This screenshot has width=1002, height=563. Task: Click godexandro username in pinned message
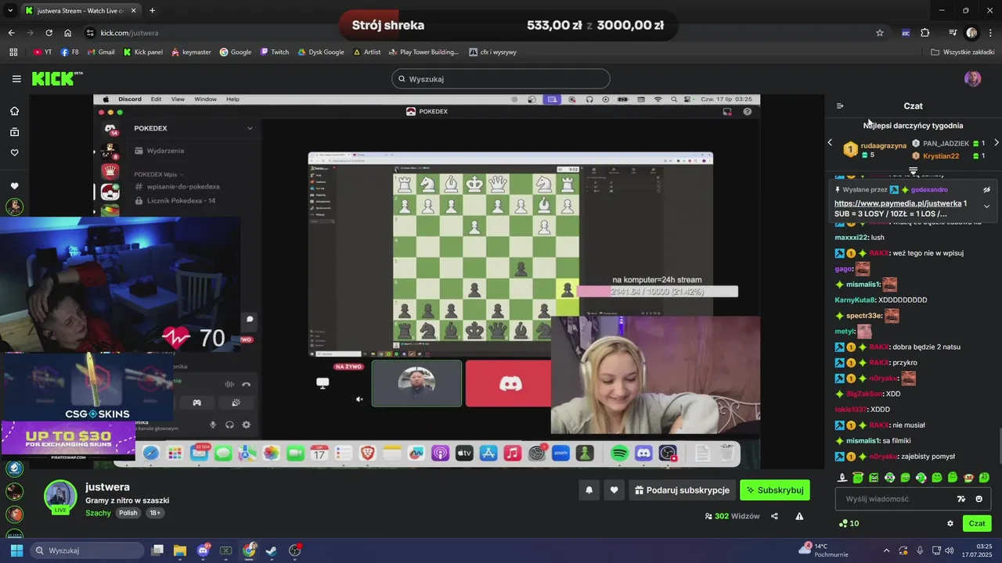929,190
